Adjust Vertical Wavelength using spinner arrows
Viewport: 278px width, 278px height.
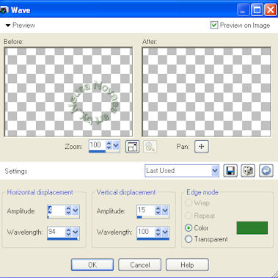pyautogui.click(x=158, y=232)
